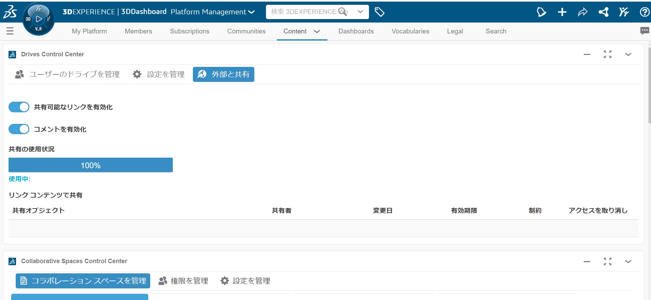Toggle コメントを有効化 switch
The width and height of the screenshot is (651, 300).
tap(19, 129)
